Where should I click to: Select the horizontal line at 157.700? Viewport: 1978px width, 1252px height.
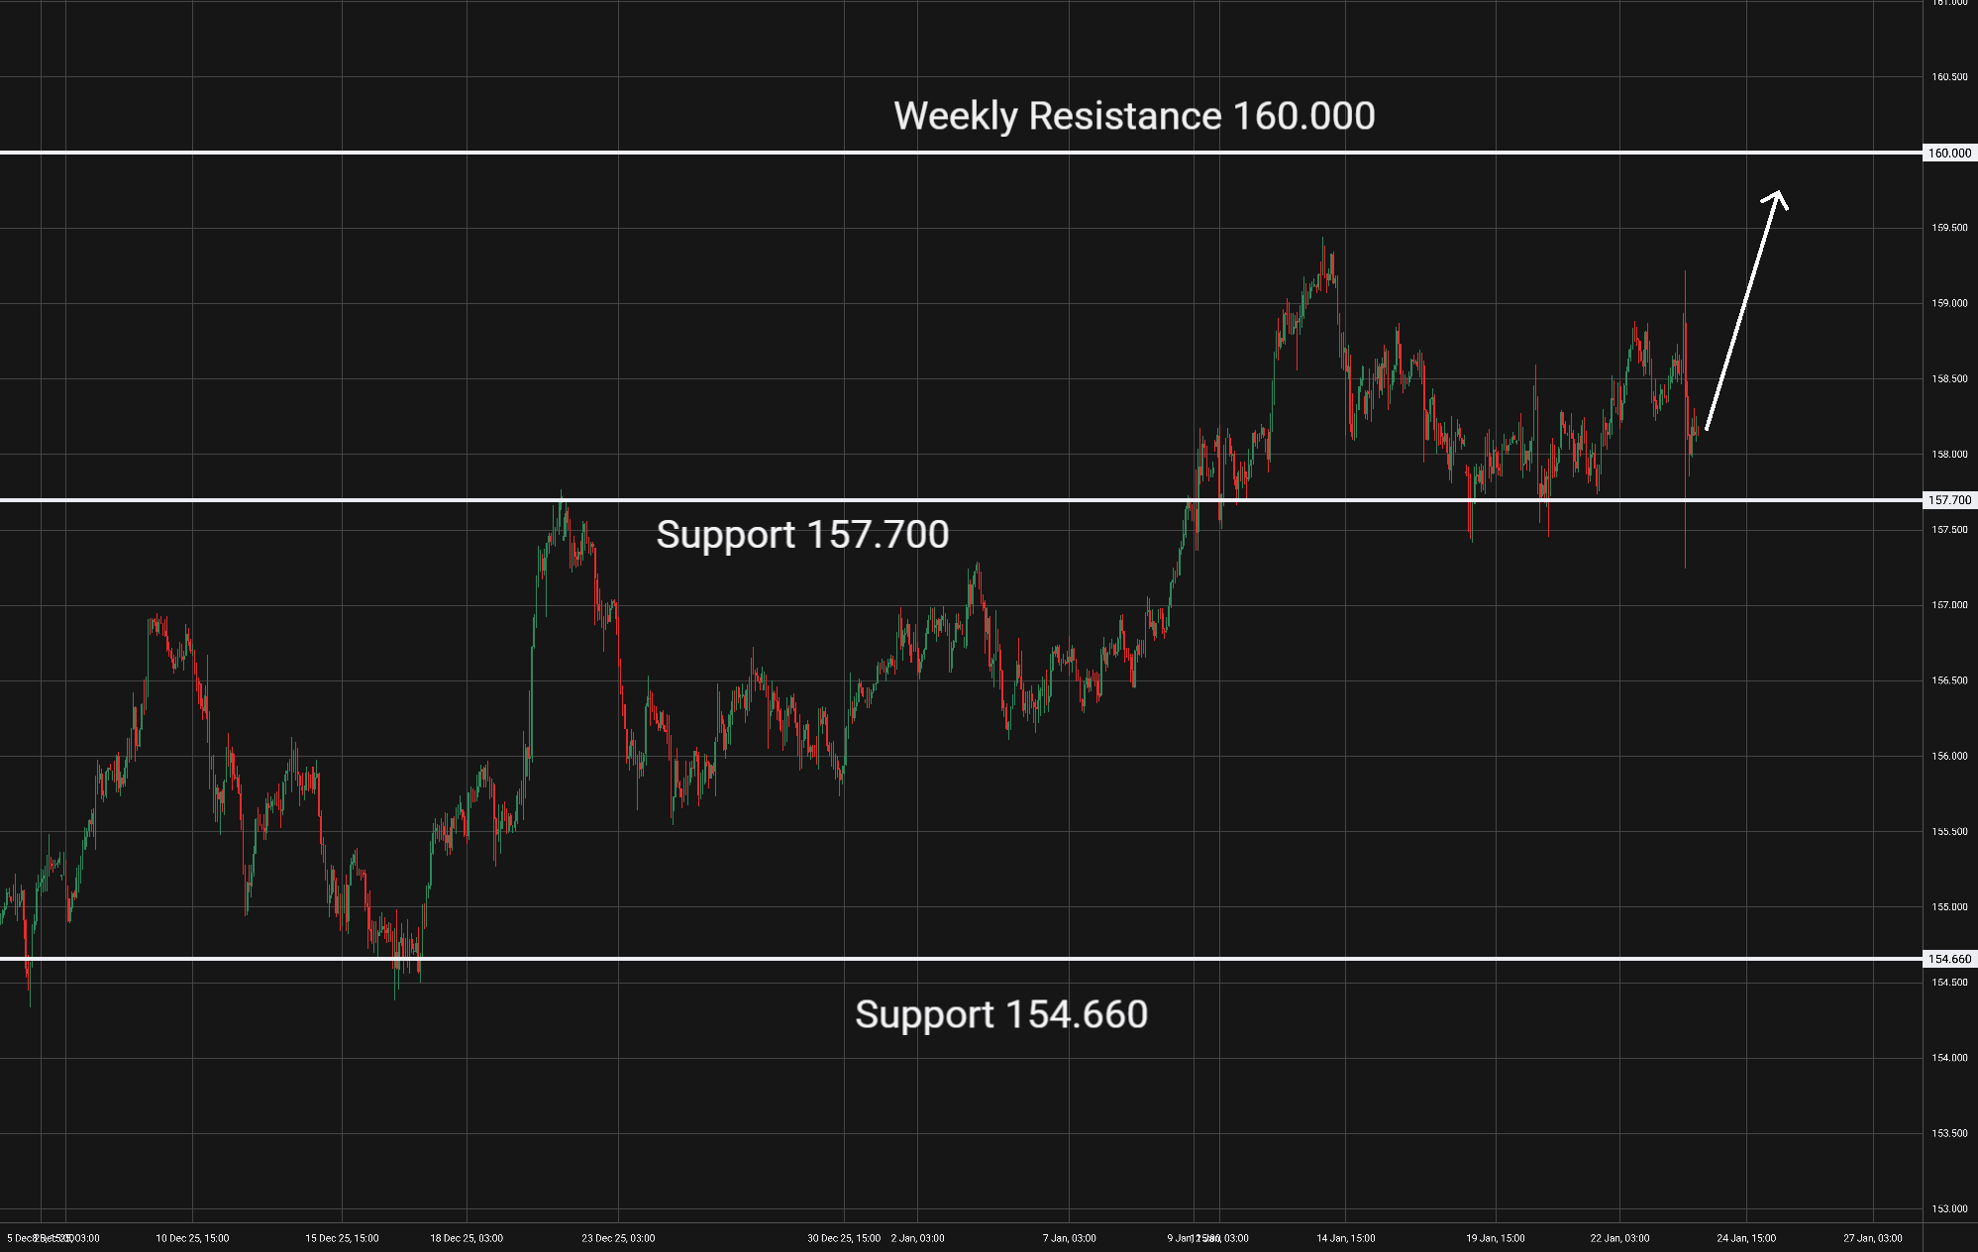coord(297,500)
